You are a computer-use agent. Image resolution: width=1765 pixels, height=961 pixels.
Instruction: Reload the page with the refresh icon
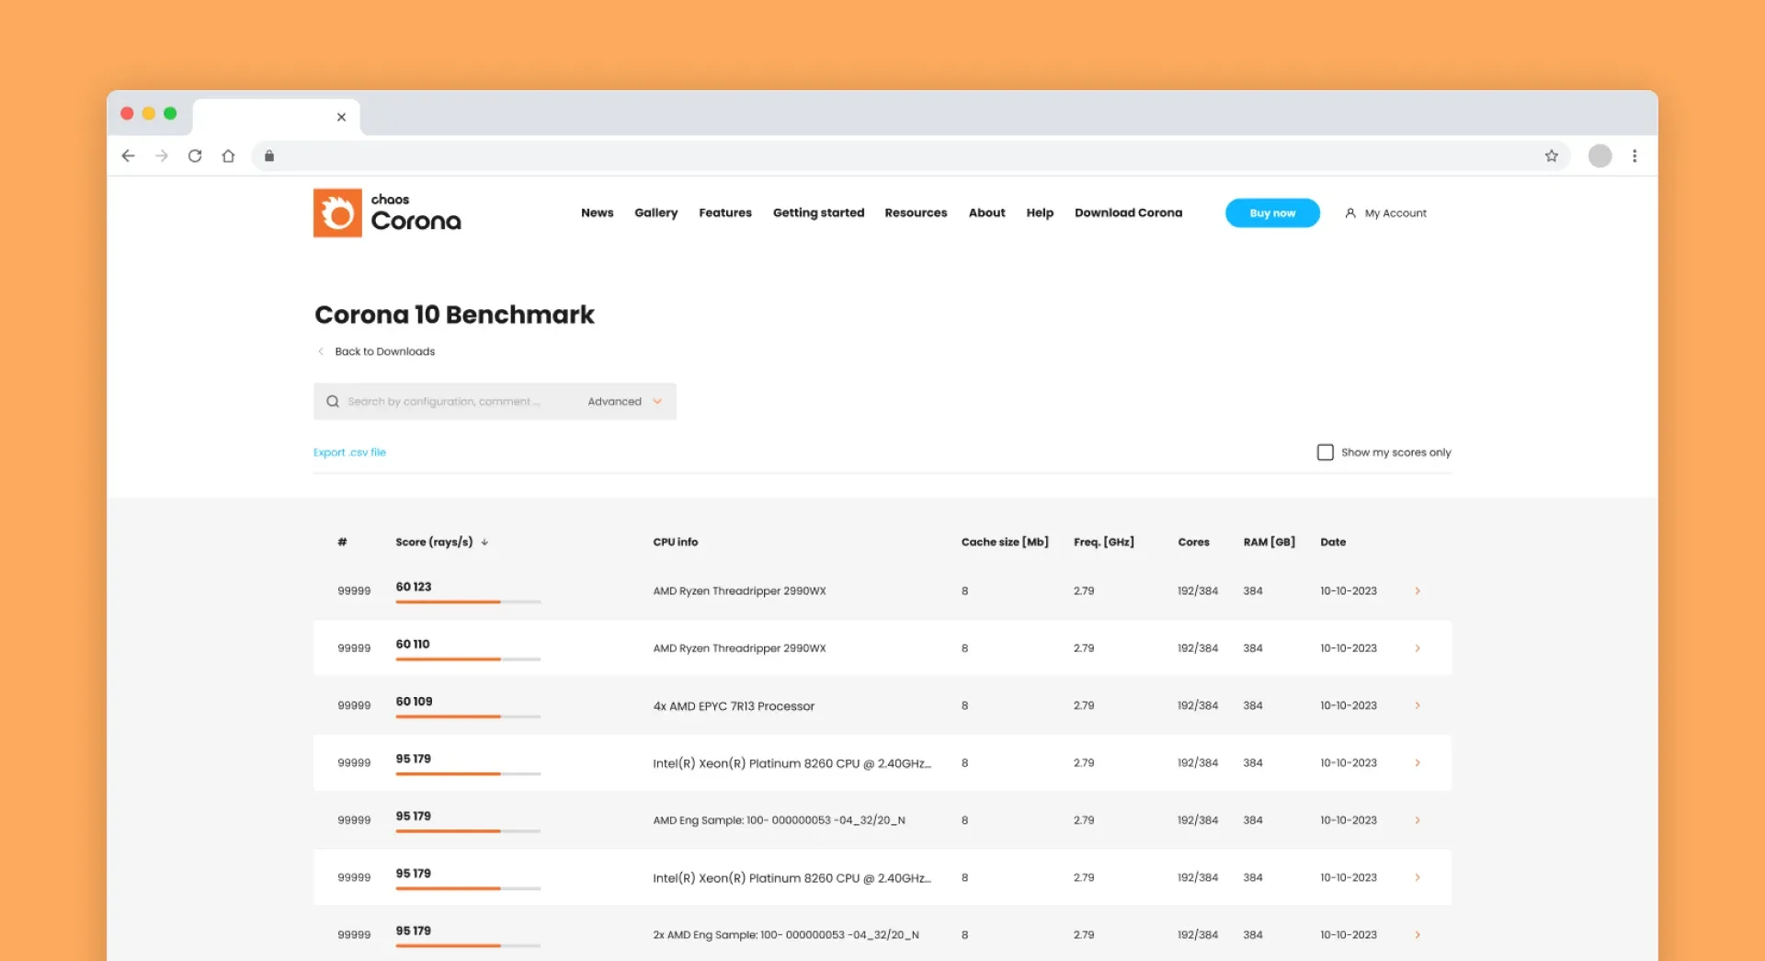pyautogui.click(x=195, y=156)
